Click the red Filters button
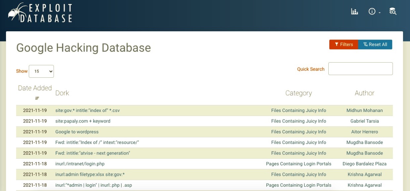 (x=344, y=44)
